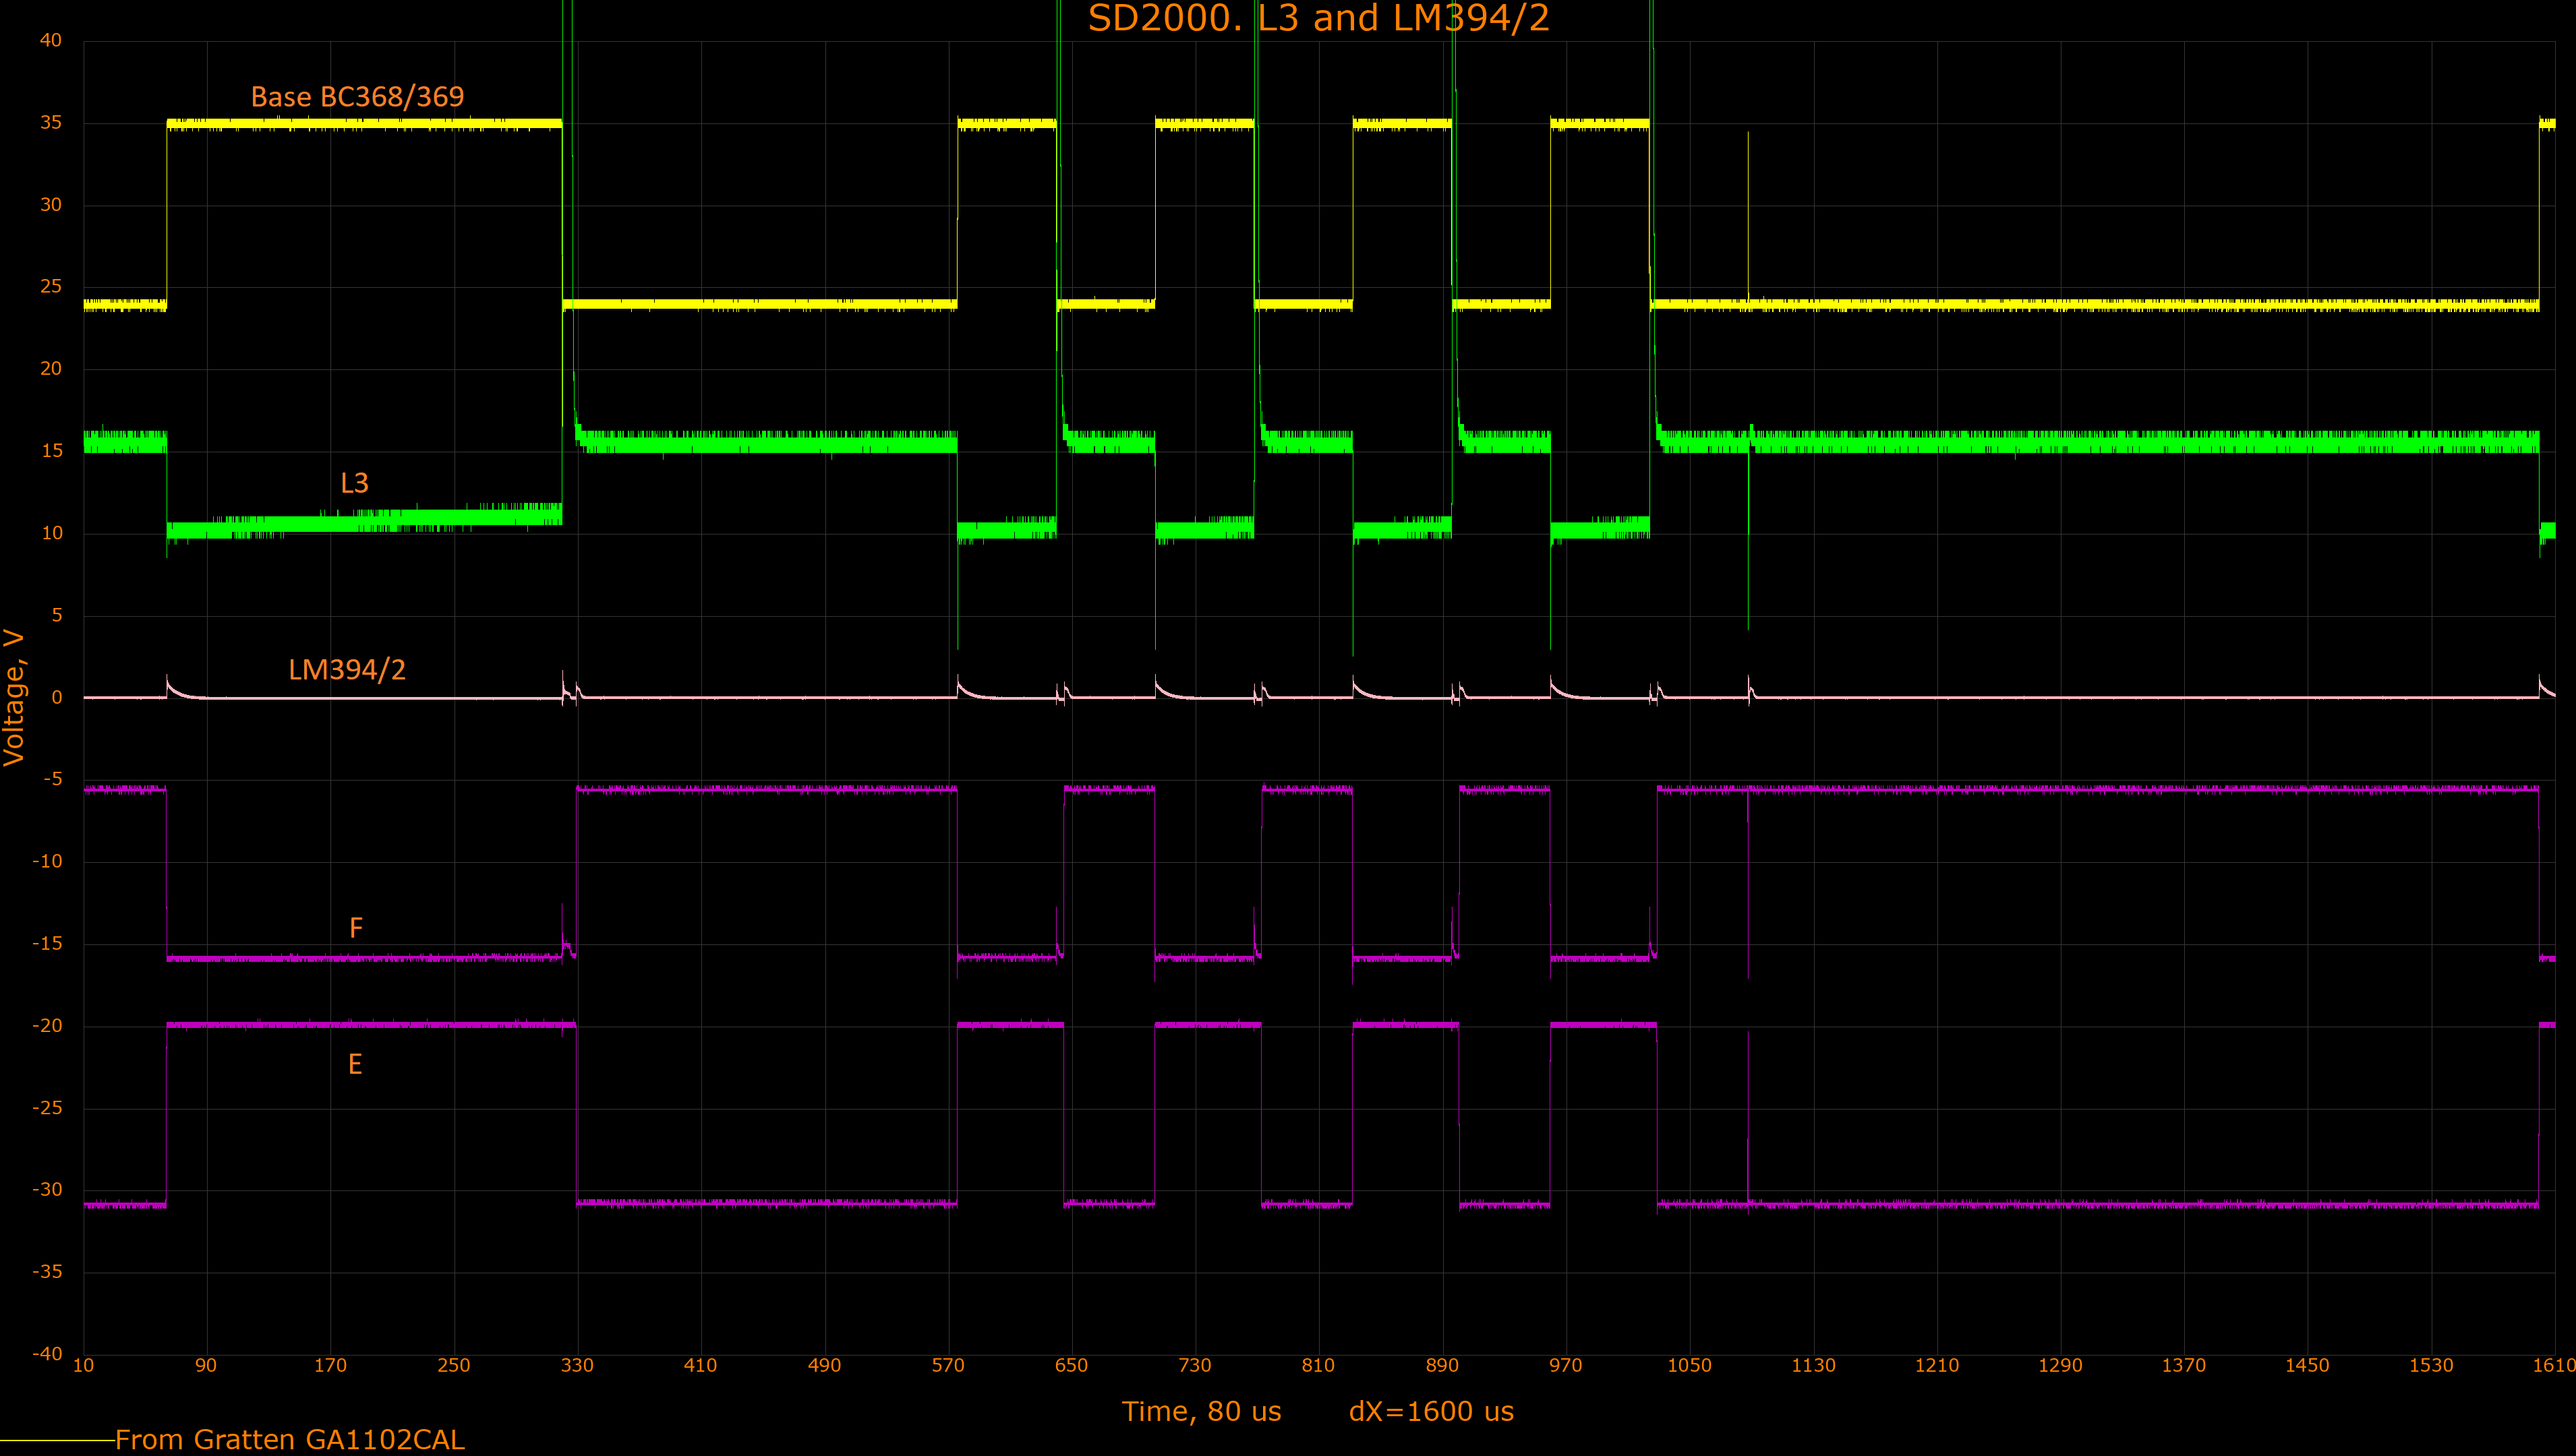Select the green 'L3' trace label

point(354,483)
